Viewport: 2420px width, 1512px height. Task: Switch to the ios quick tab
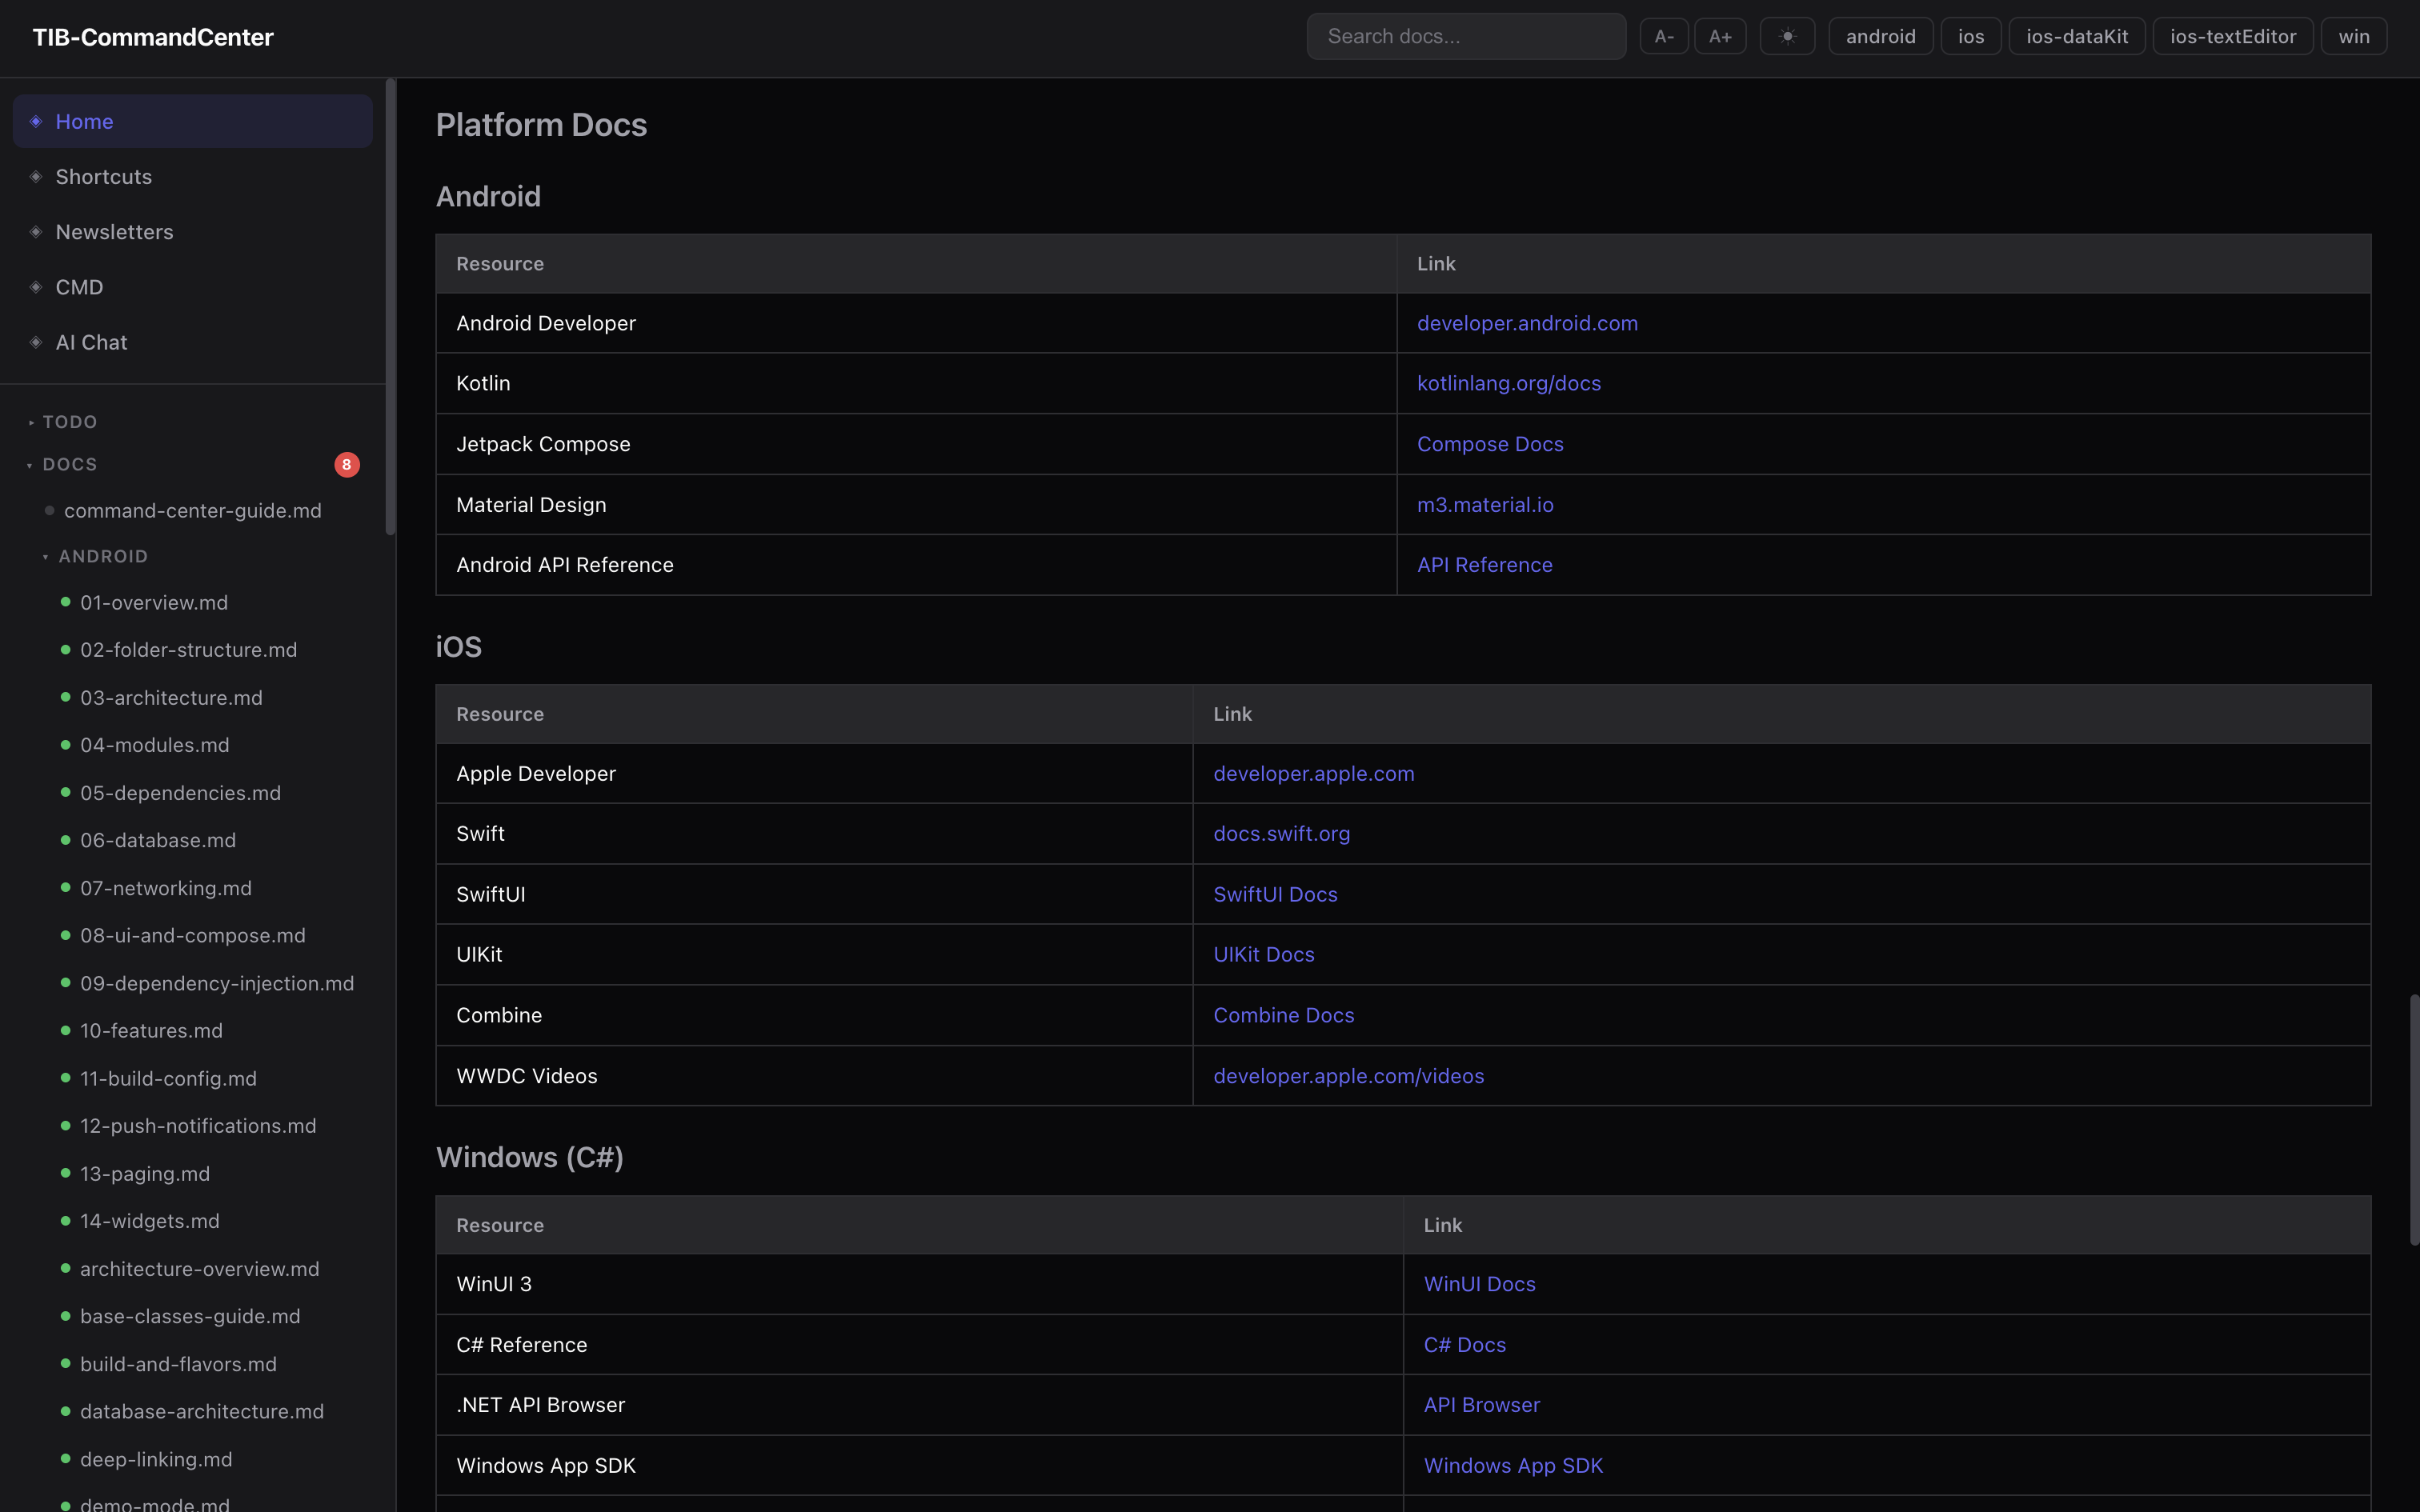click(1970, 35)
